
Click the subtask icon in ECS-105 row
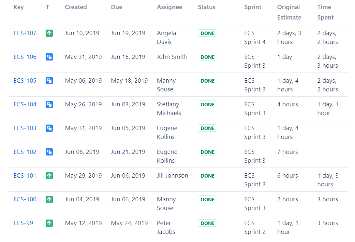tap(49, 81)
